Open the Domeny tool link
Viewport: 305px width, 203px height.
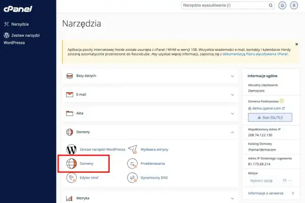[x=86, y=163]
